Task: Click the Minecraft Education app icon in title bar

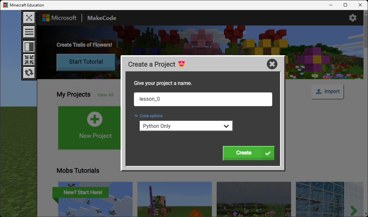Action: click(5, 5)
